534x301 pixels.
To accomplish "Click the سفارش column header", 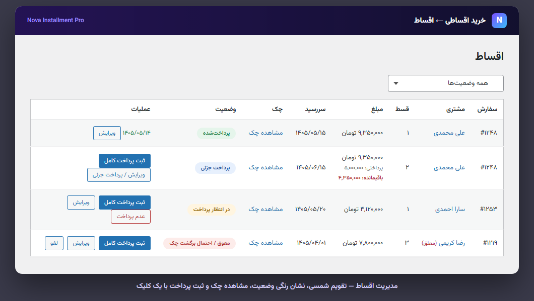I will (487, 109).
